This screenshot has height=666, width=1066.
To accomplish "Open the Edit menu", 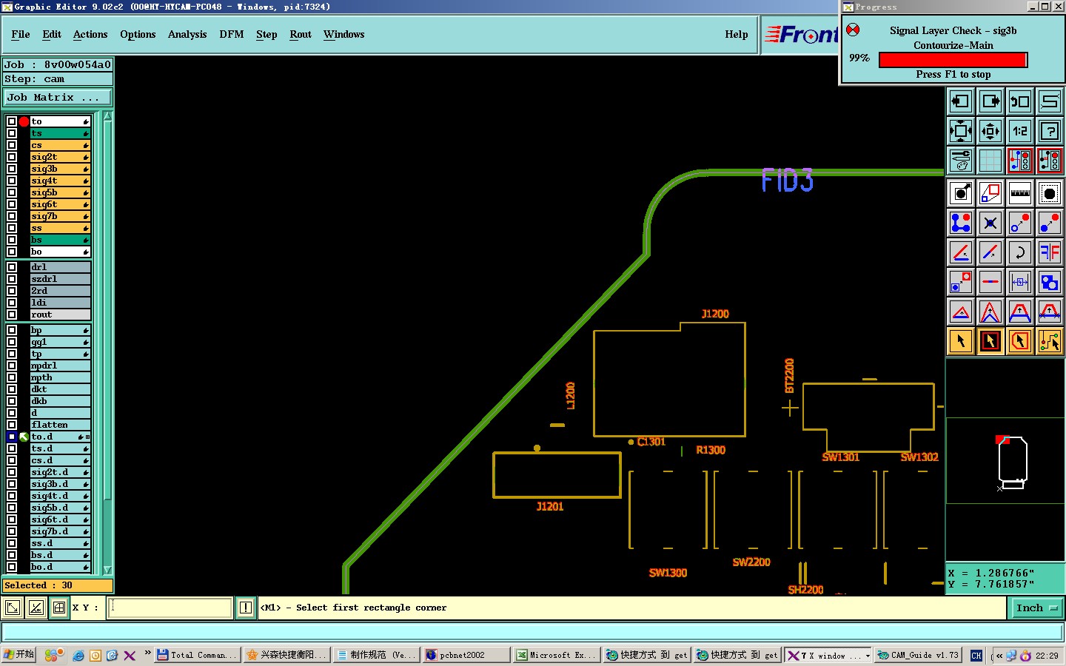I will point(52,35).
